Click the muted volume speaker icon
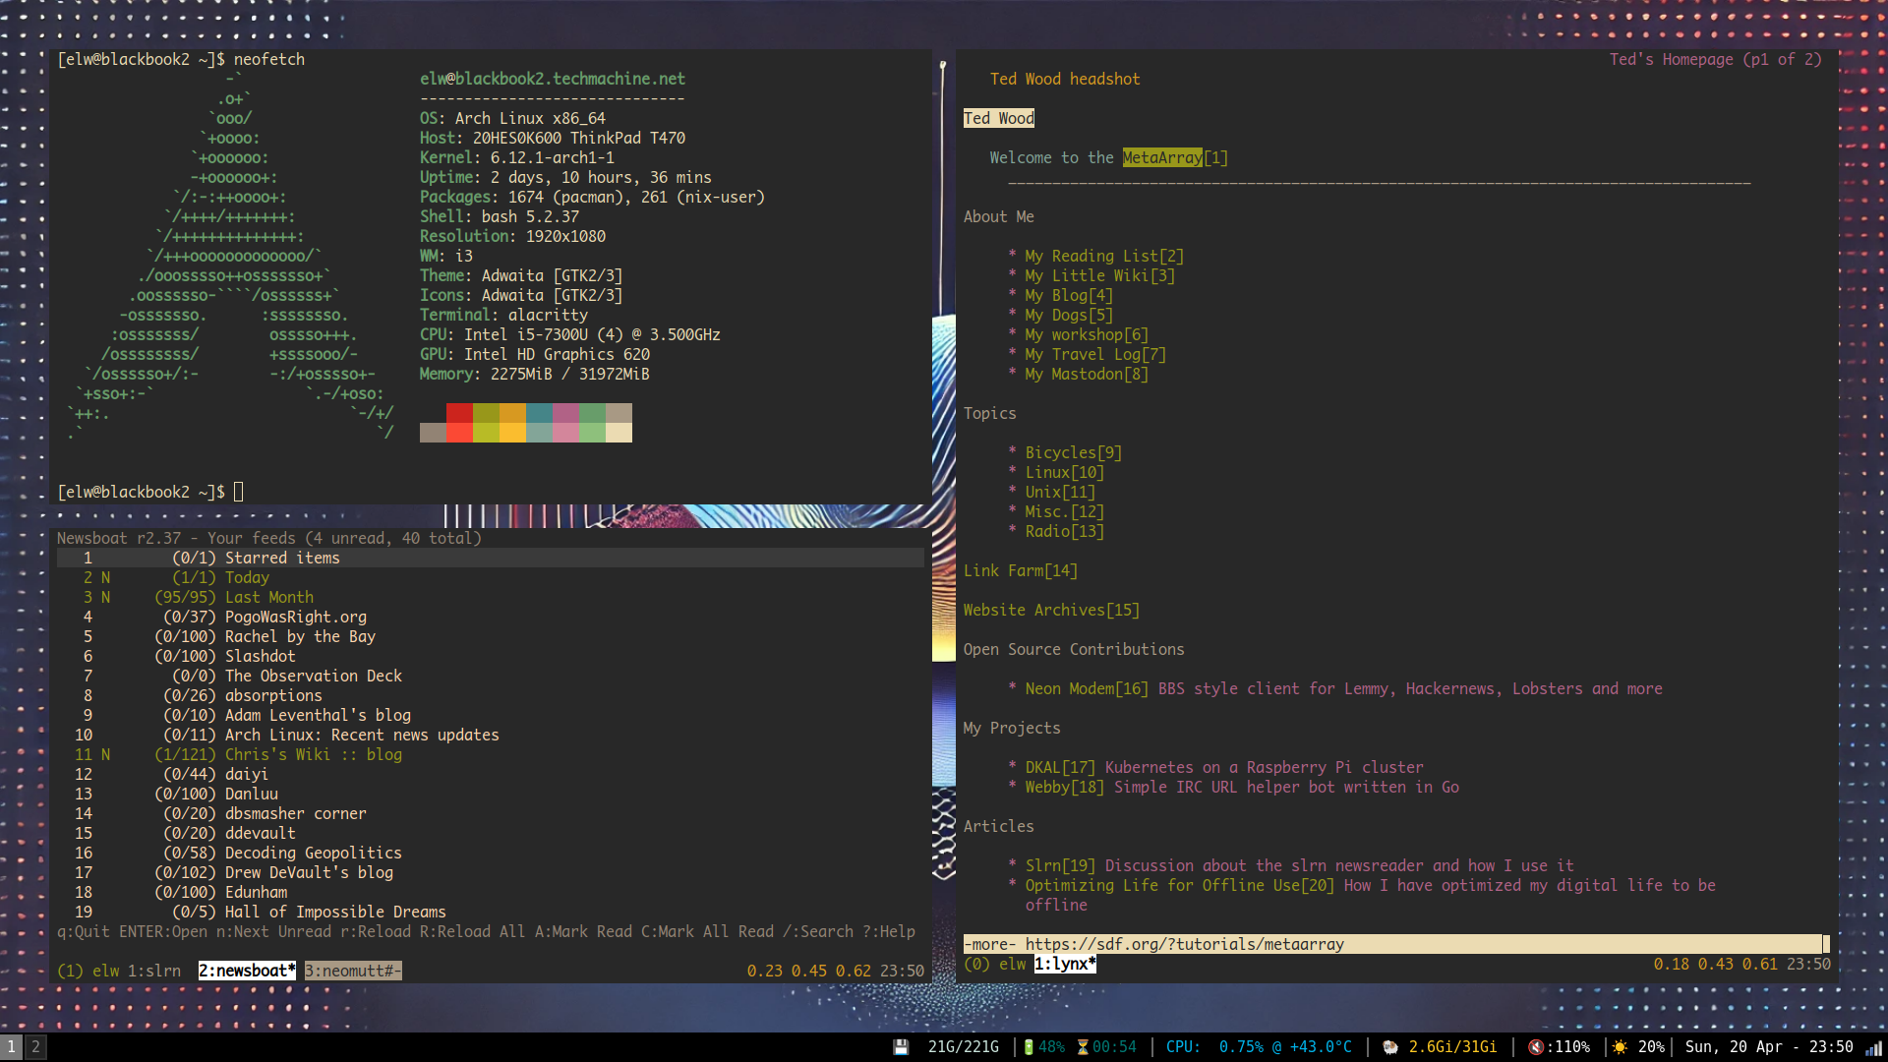Screen dimensions: 1888x1062 [1536, 1047]
